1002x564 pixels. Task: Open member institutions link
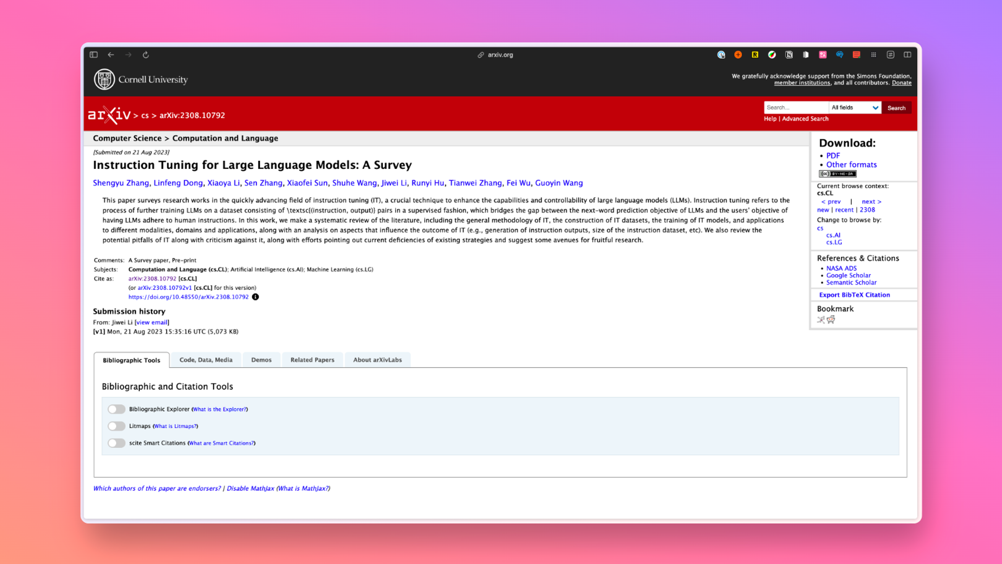[x=802, y=83]
